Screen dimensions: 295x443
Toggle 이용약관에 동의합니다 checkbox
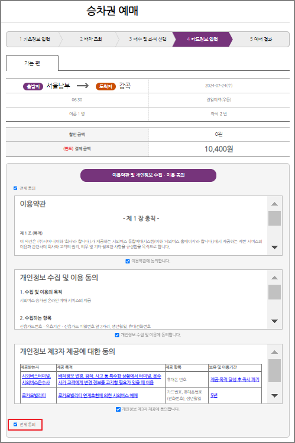pyautogui.click(x=128, y=261)
